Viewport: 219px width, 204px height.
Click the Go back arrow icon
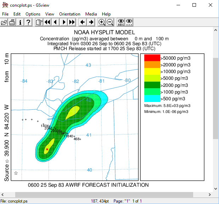(82, 22)
